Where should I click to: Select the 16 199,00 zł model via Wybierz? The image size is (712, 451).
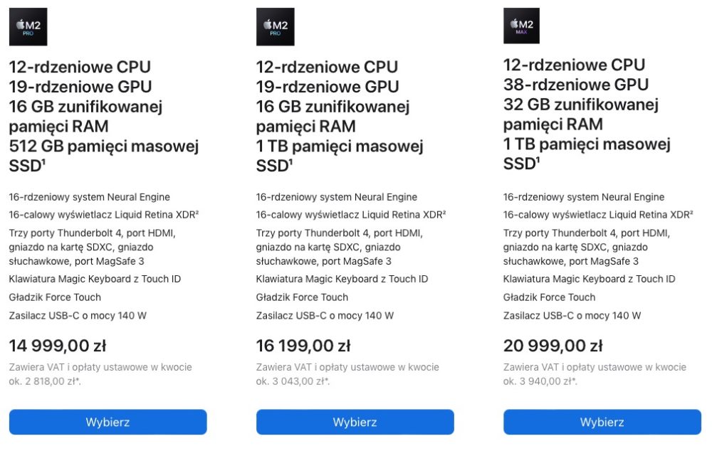point(355,422)
